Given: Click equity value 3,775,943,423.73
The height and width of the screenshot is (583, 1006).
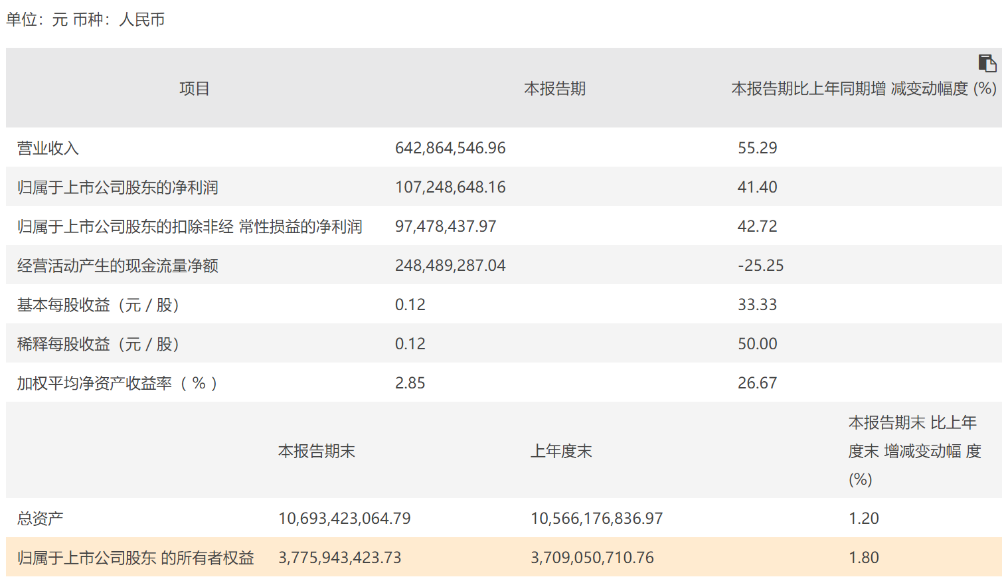Looking at the screenshot, I should point(340,557).
